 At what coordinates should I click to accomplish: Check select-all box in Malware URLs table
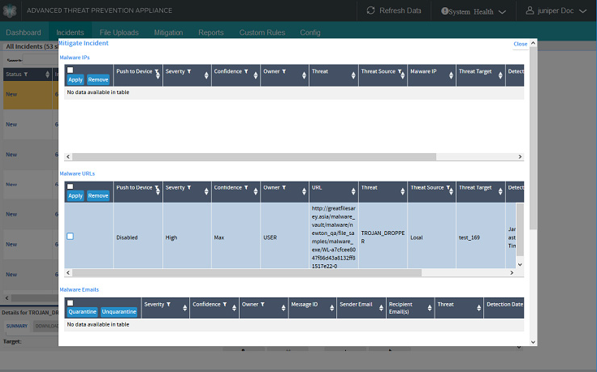click(x=70, y=186)
